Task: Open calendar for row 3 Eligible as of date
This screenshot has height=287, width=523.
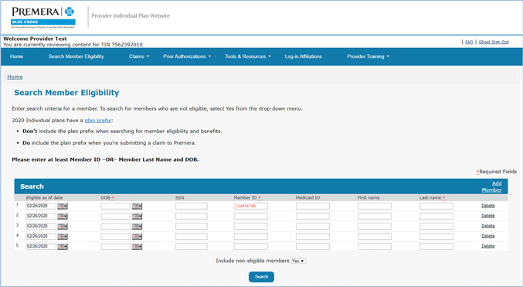Action: (x=63, y=227)
